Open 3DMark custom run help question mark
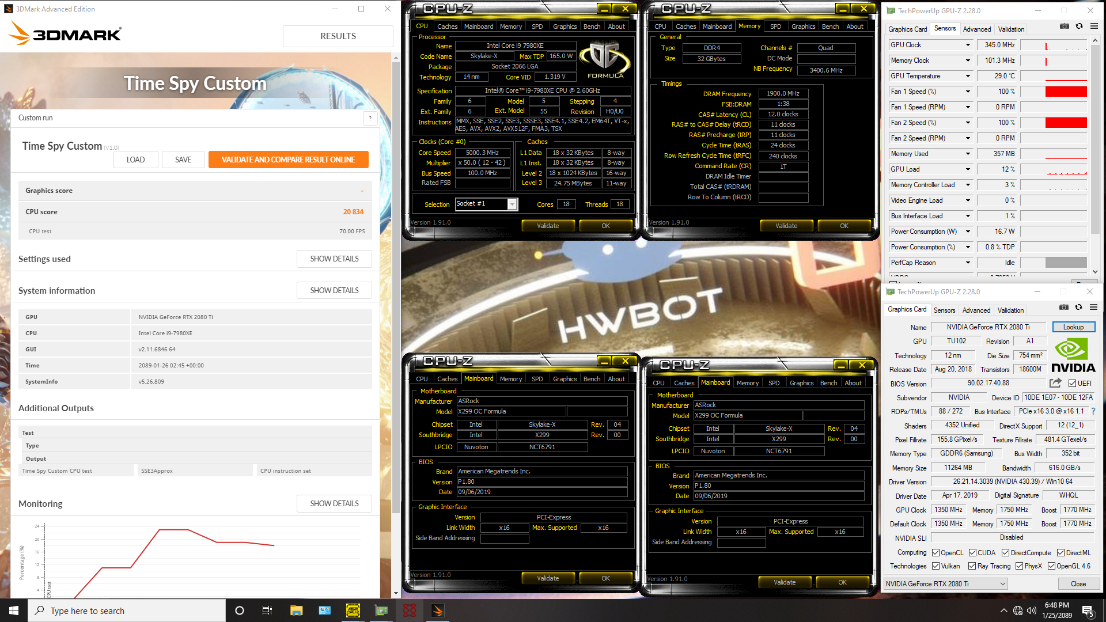Viewport: 1106px width, 622px height. (x=370, y=118)
